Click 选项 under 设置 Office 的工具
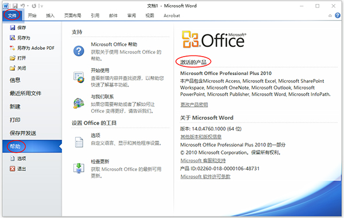Viewport: 344px width, 218px height. [95, 136]
